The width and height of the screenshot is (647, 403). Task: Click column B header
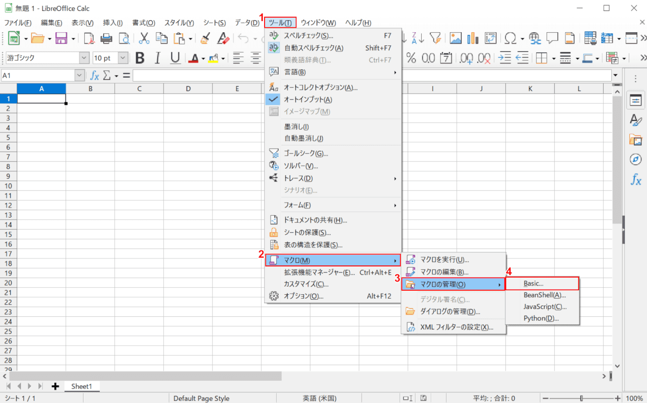(x=90, y=89)
